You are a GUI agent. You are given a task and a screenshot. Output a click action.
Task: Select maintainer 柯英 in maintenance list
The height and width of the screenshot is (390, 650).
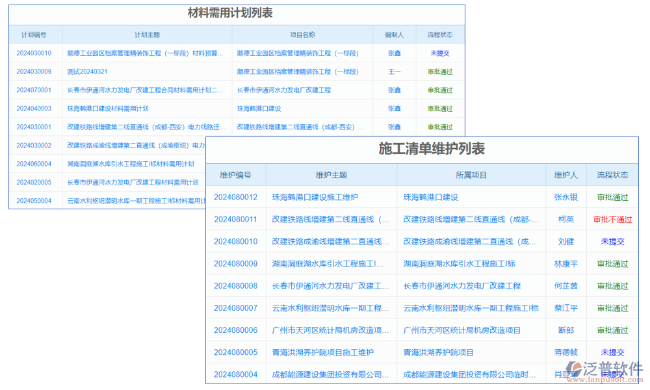pos(565,219)
